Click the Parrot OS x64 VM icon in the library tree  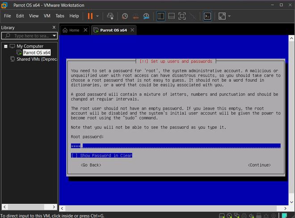tap(19, 52)
